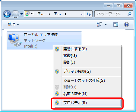Choose 無効にする(B) from context menu
Viewport: 136px width, 112px height.
(x=87, y=49)
